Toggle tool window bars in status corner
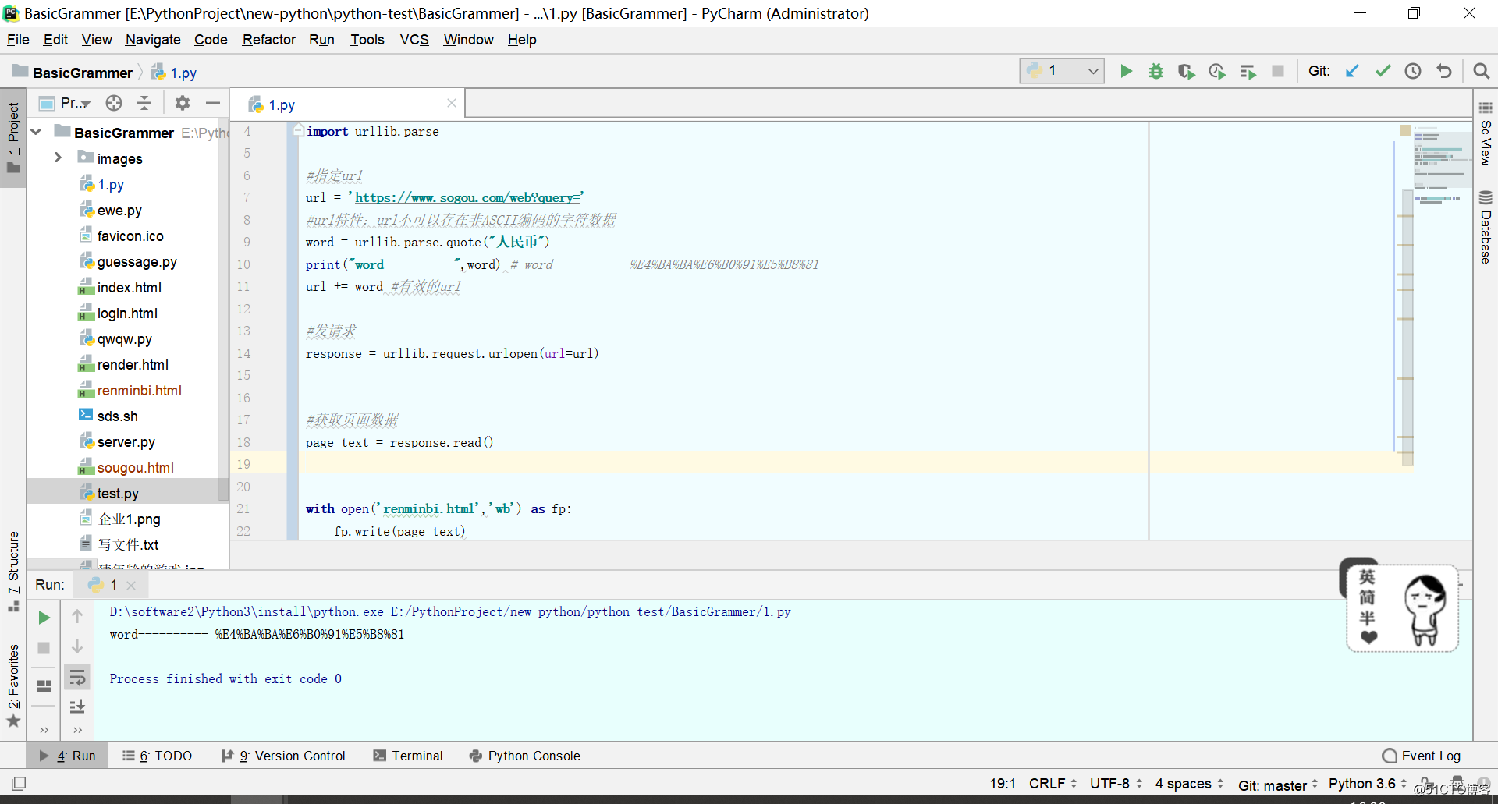The width and height of the screenshot is (1498, 804). click(x=19, y=783)
